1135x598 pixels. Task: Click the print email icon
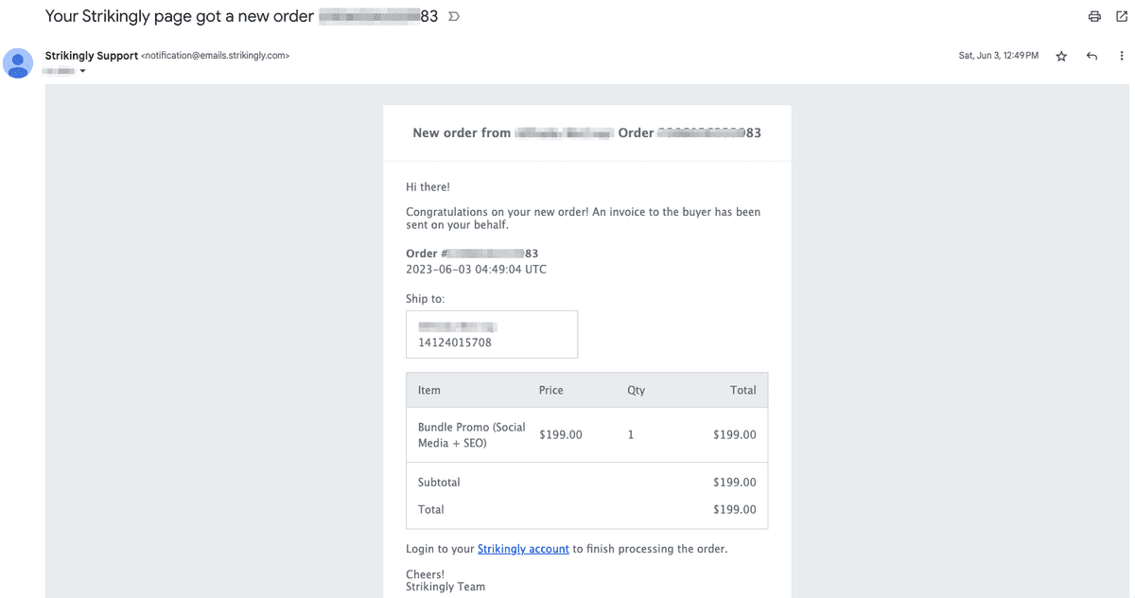(x=1094, y=16)
